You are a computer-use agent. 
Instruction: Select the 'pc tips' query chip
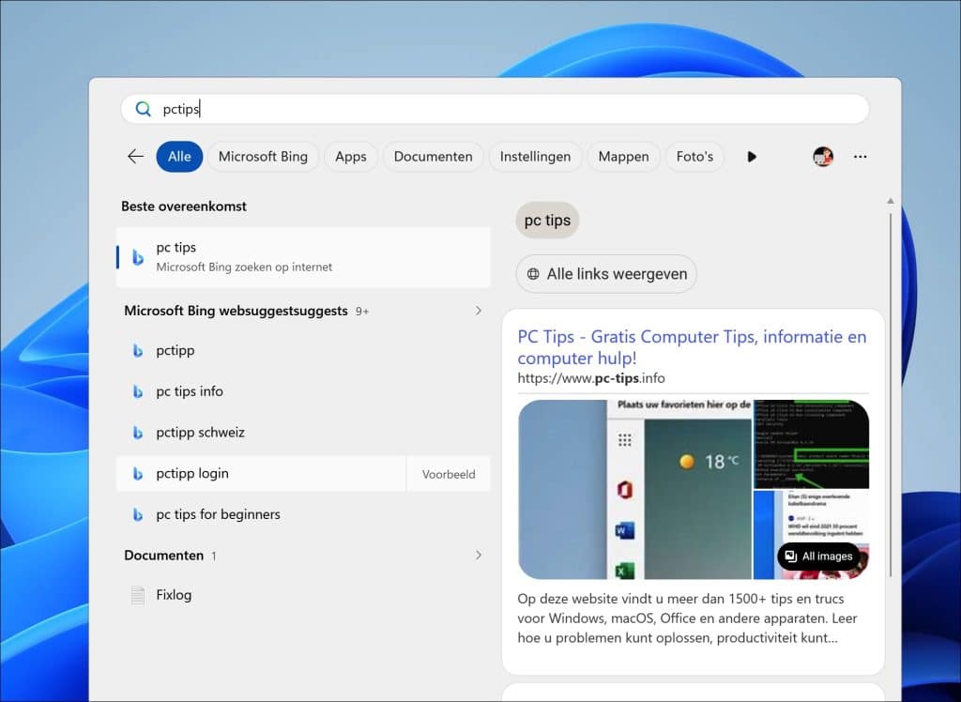(x=547, y=220)
